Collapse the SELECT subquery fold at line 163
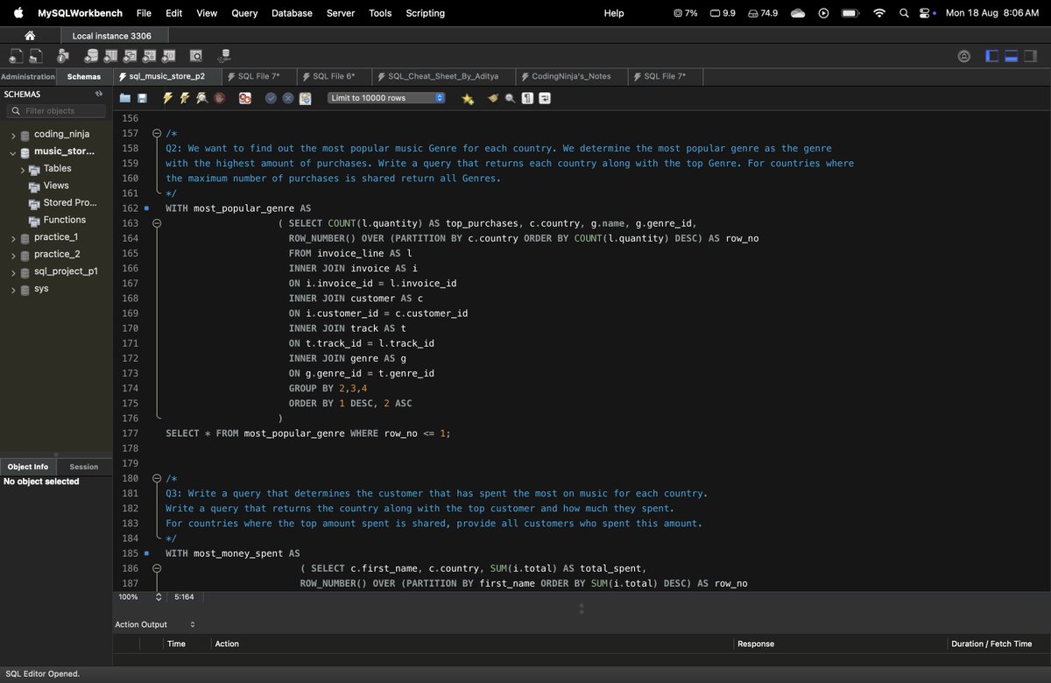The height and width of the screenshot is (683, 1051). [157, 223]
